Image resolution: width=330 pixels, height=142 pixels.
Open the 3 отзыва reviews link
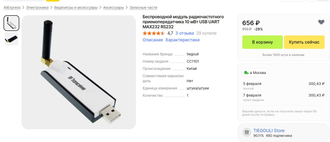tap(185, 33)
